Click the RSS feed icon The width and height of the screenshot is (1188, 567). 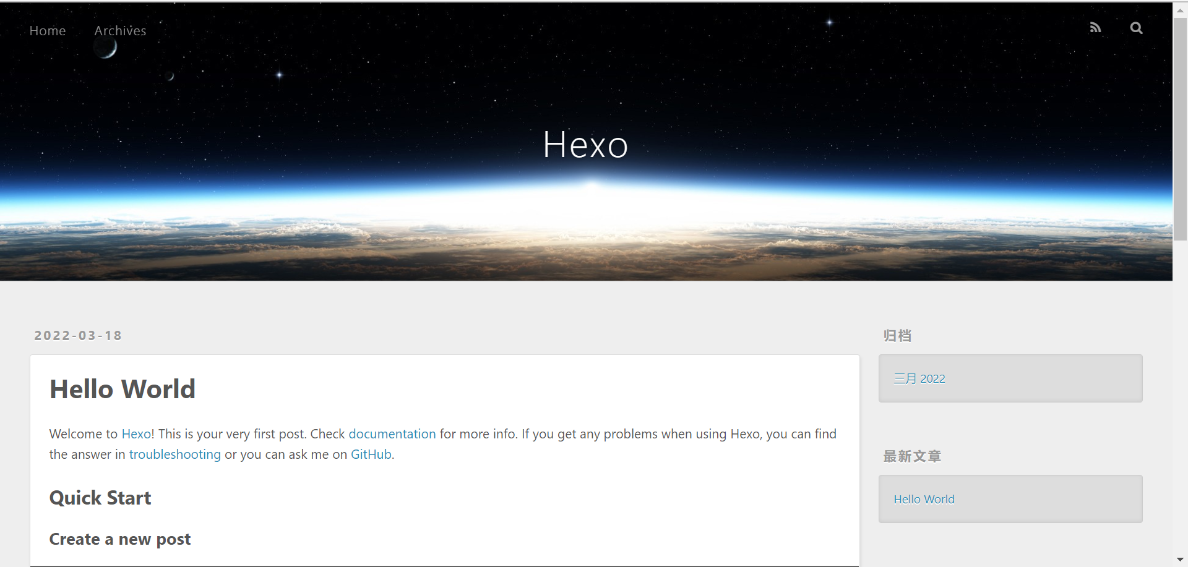point(1095,28)
